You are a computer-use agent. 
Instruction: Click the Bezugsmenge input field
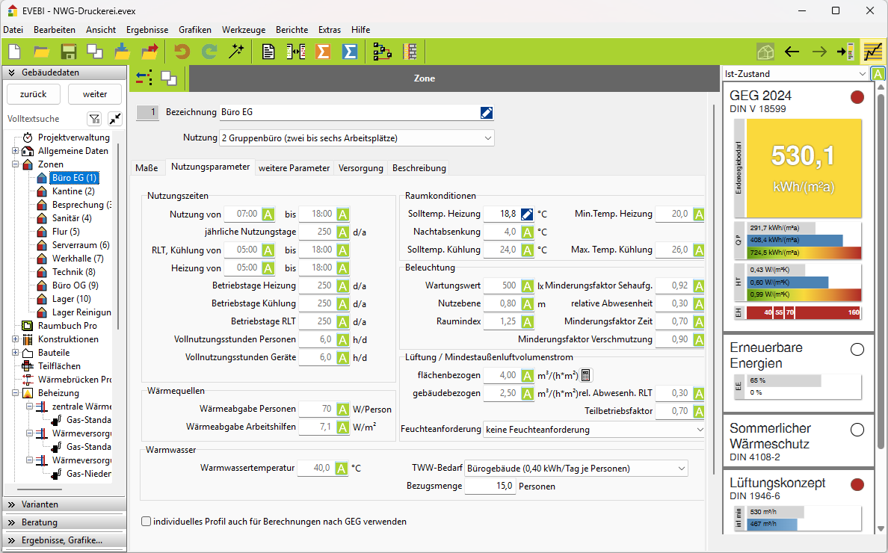[x=490, y=486]
